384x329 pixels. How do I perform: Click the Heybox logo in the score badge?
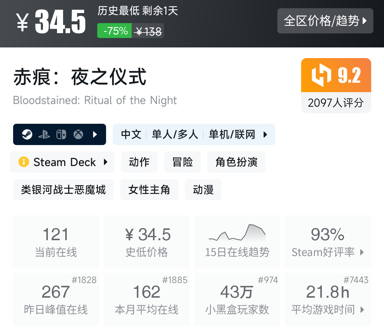coord(321,75)
